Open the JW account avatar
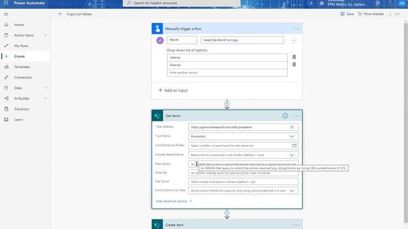 (402, 3)
